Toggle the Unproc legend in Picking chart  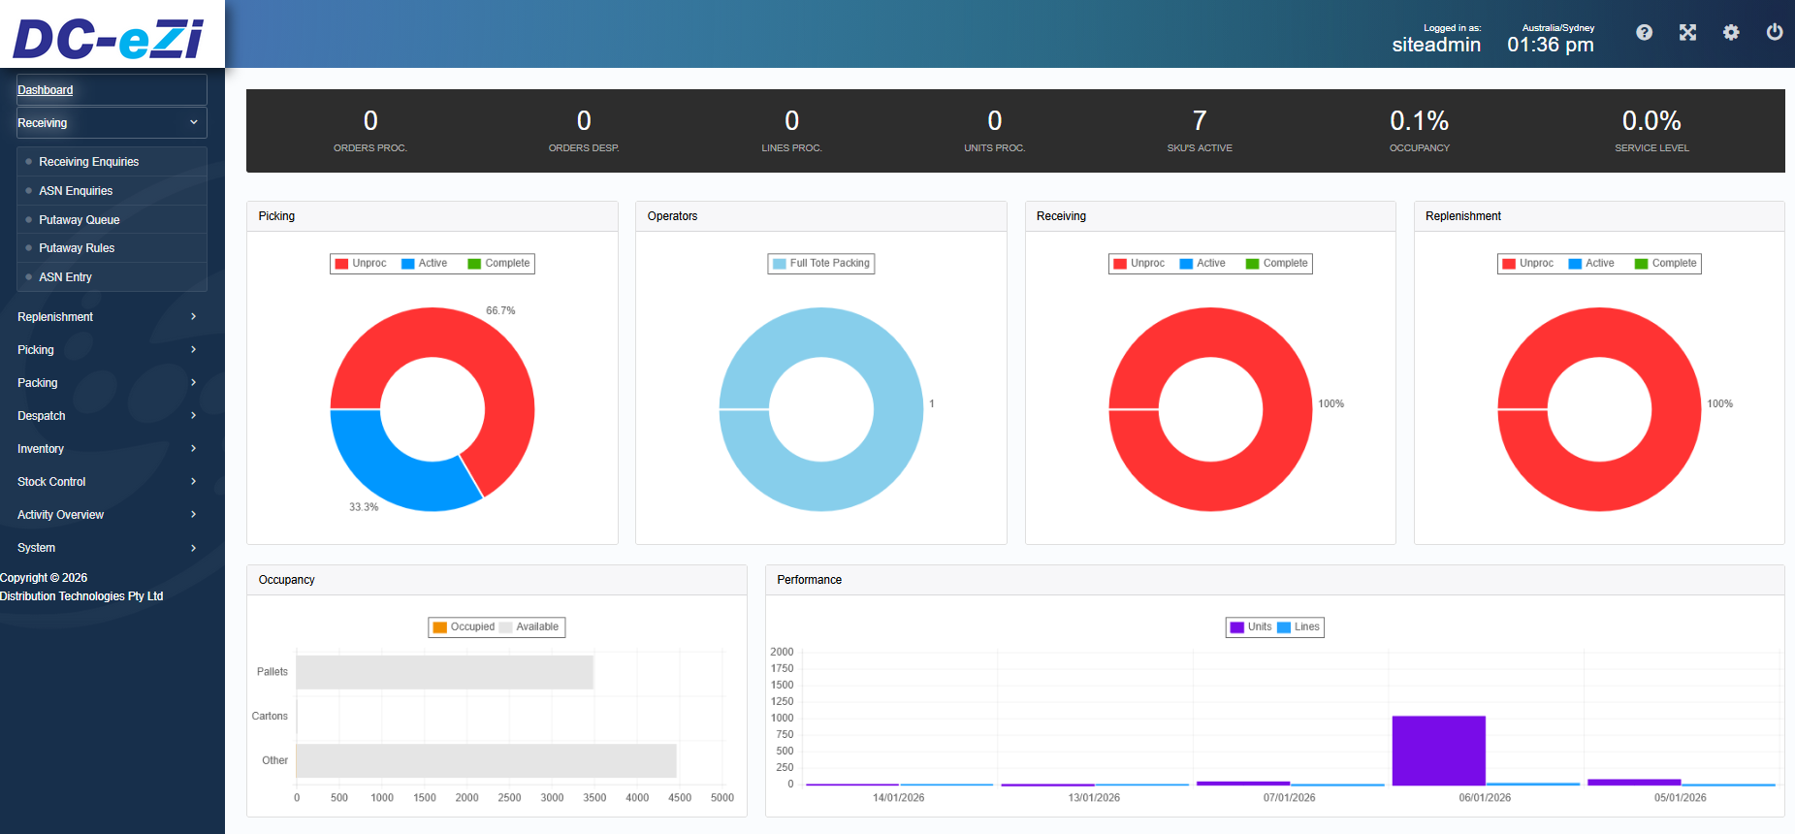point(361,263)
